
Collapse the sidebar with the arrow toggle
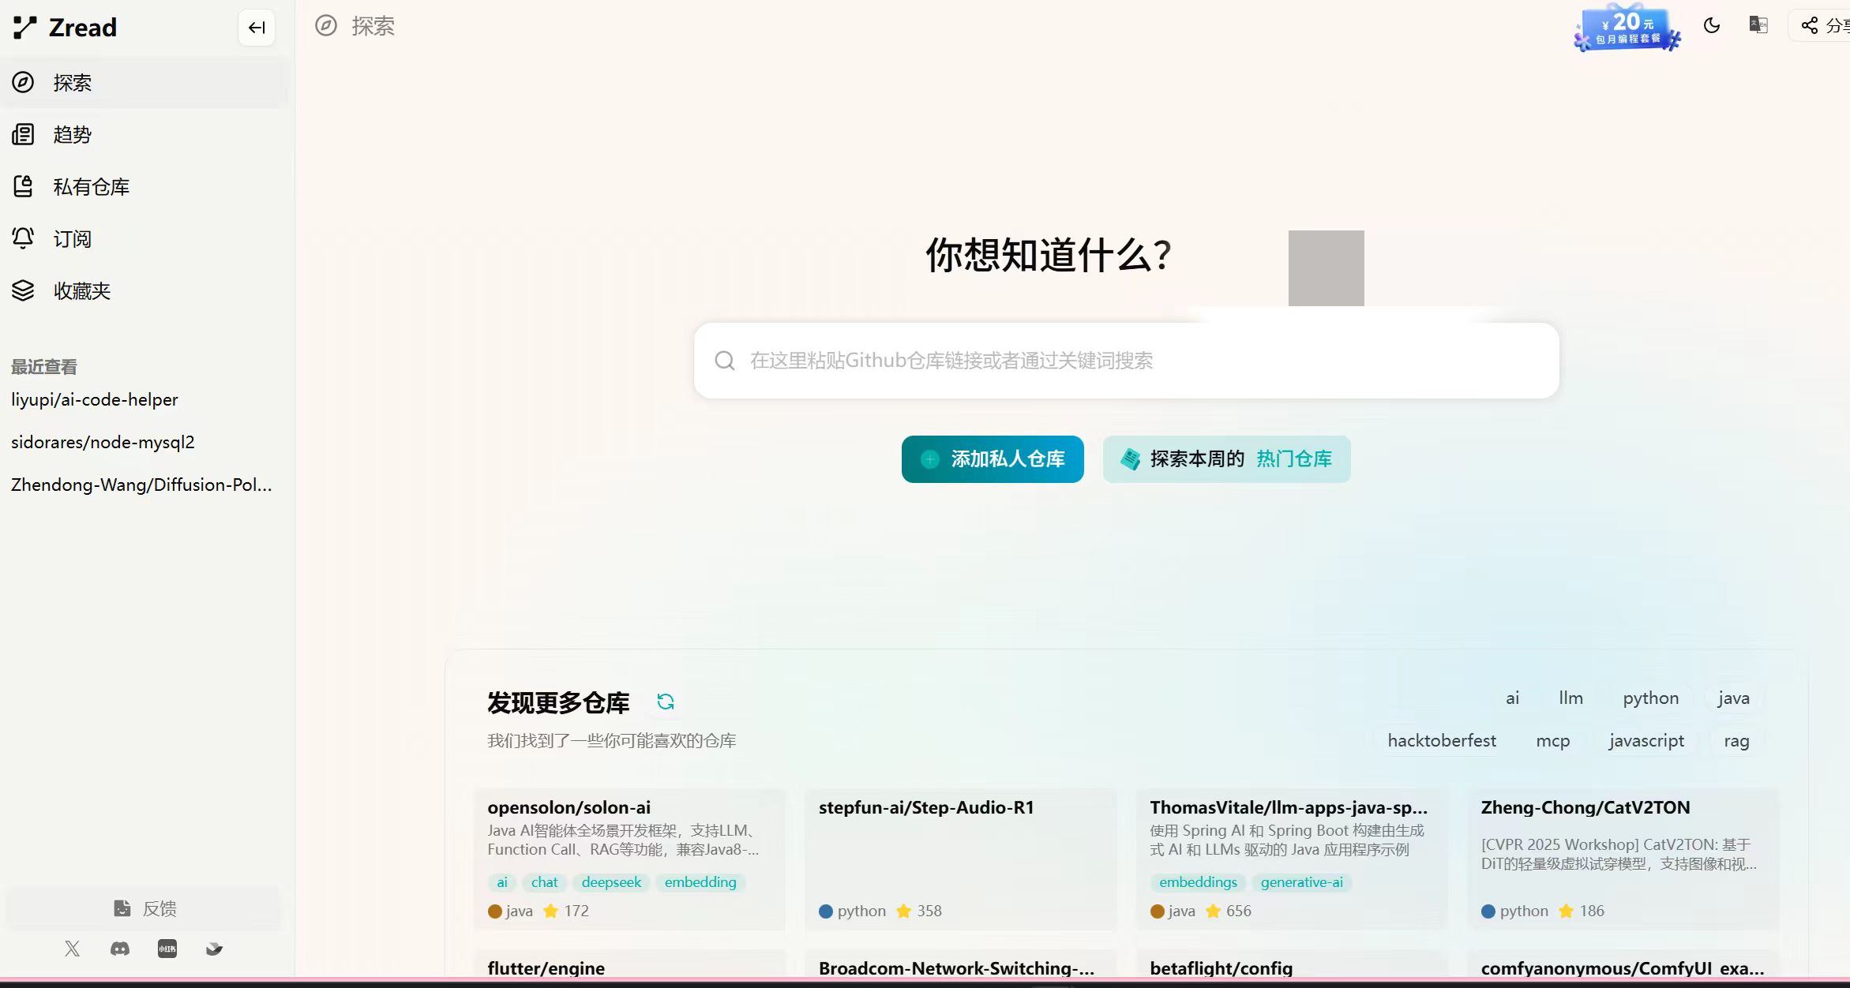pos(256,27)
